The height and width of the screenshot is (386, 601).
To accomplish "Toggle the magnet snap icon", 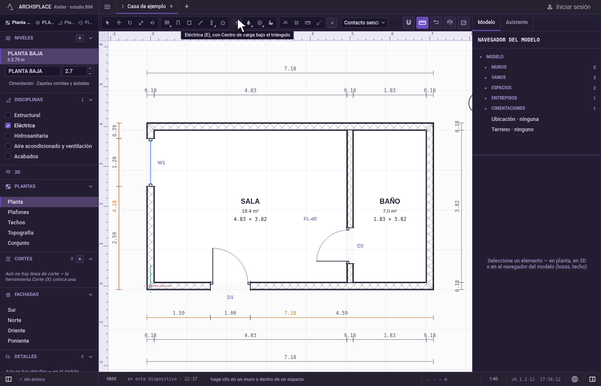I will point(409,23).
